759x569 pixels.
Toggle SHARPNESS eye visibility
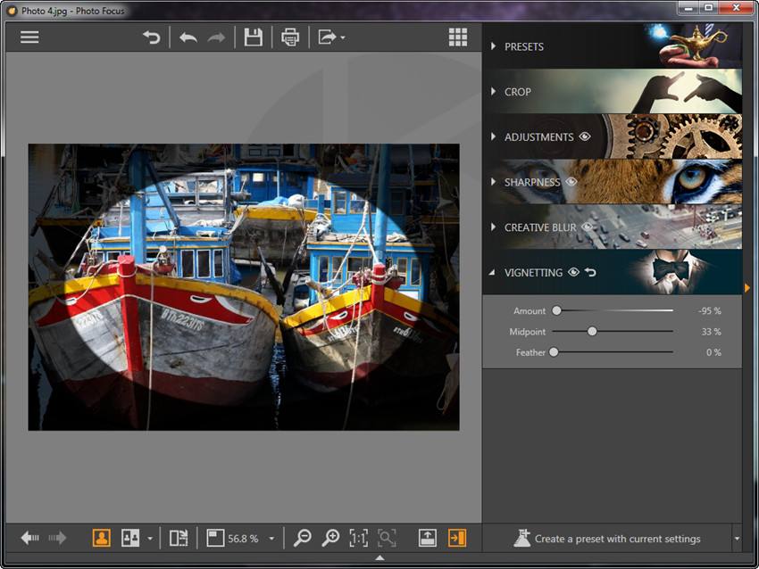(571, 181)
